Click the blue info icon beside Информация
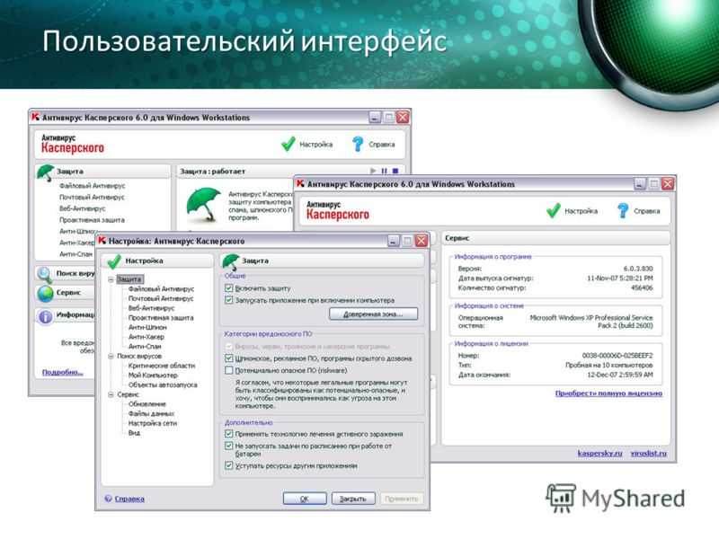The height and width of the screenshot is (539, 719). (45, 316)
